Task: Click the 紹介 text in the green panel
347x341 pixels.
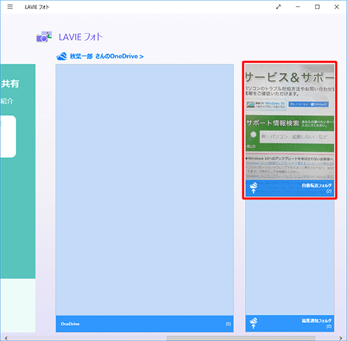Action: pyautogui.click(x=7, y=101)
